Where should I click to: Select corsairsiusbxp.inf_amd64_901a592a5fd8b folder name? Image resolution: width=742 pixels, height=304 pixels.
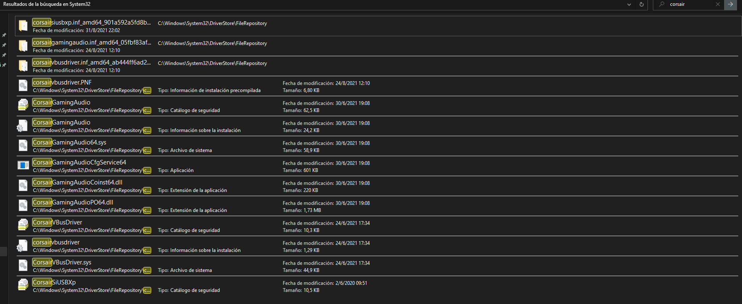[x=92, y=22]
